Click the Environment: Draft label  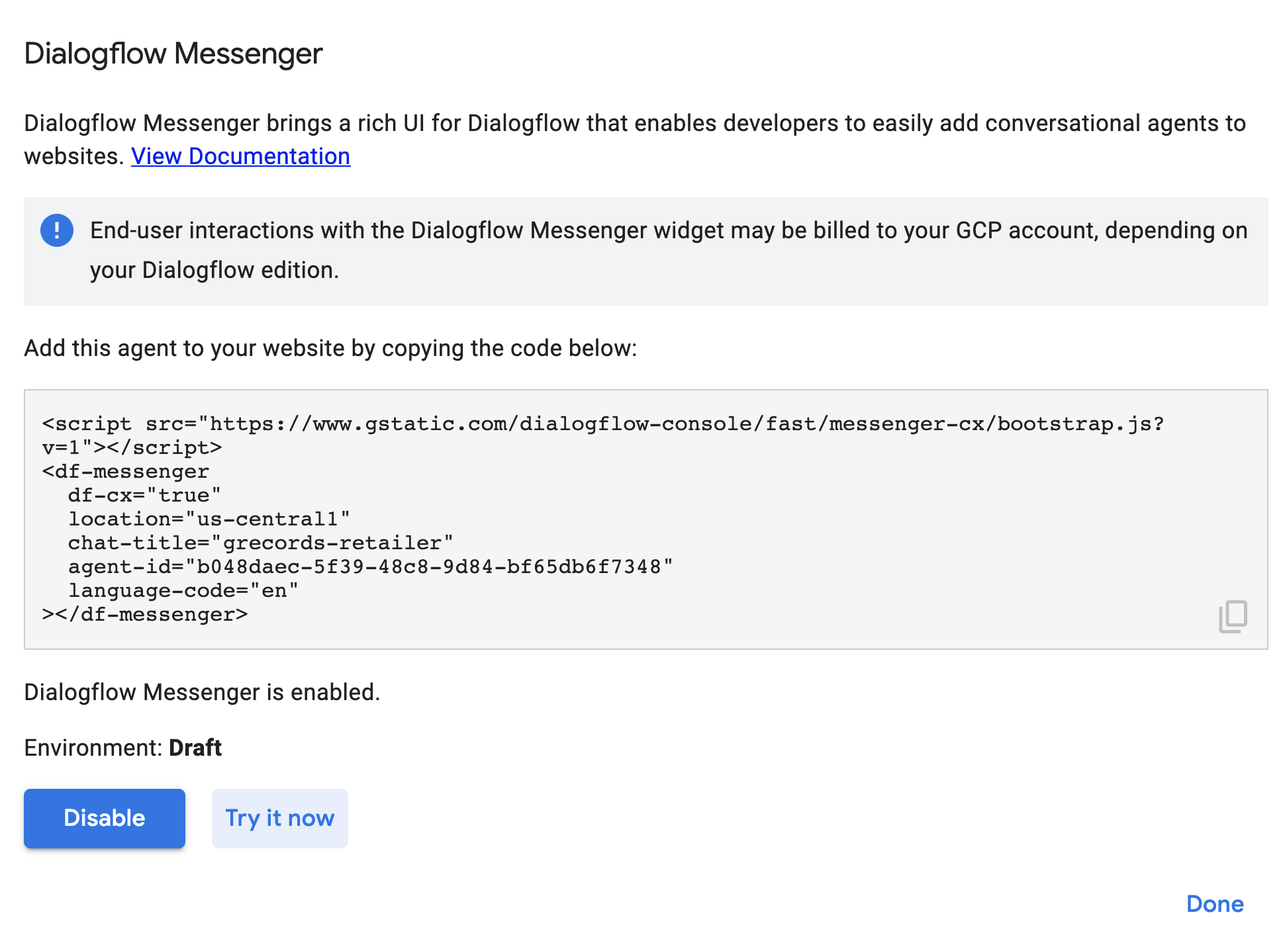point(122,747)
